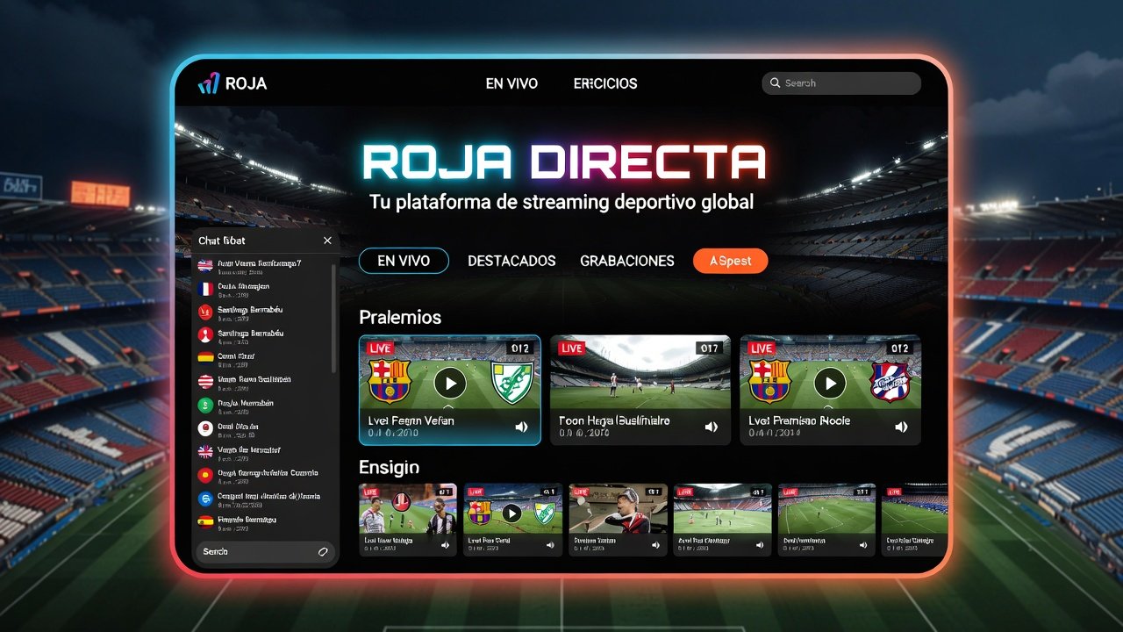Mute audio on the first match card
This screenshot has width=1123, height=632.
pyautogui.click(x=523, y=427)
